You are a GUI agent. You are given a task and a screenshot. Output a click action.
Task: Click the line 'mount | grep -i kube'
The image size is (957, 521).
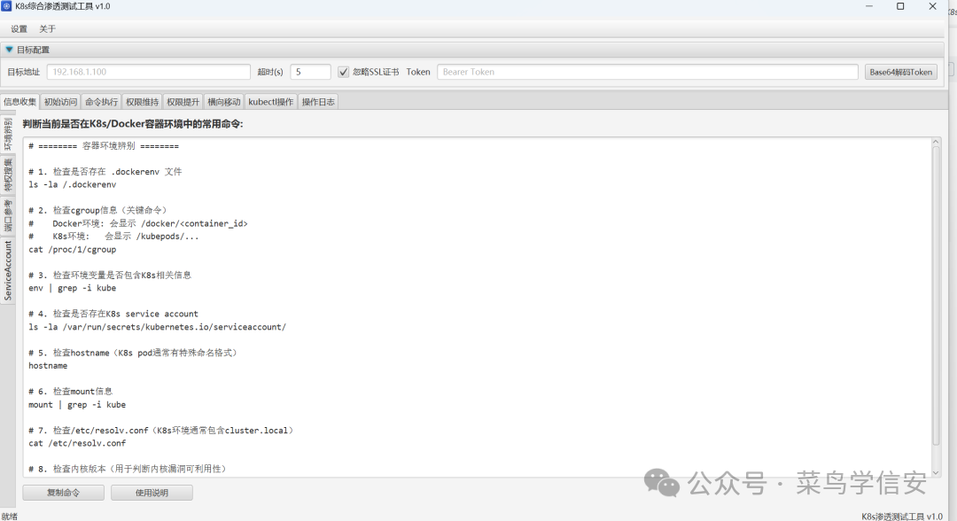click(77, 404)
